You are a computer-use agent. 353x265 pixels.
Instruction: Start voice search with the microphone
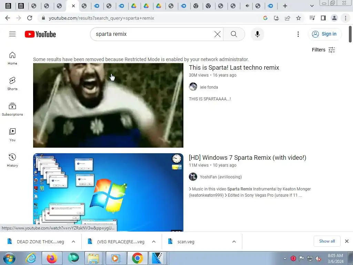257,34
